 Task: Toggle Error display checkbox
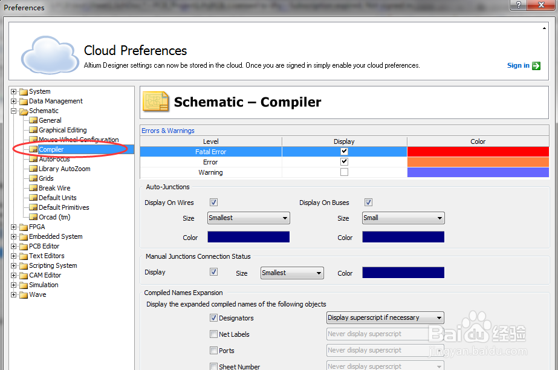coord(344,161)
